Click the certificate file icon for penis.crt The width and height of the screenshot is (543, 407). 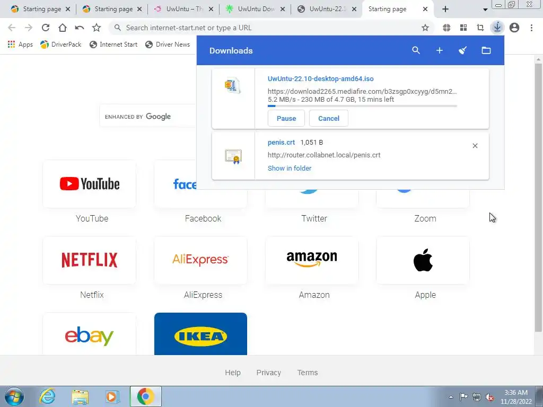[x=233, y=156]
